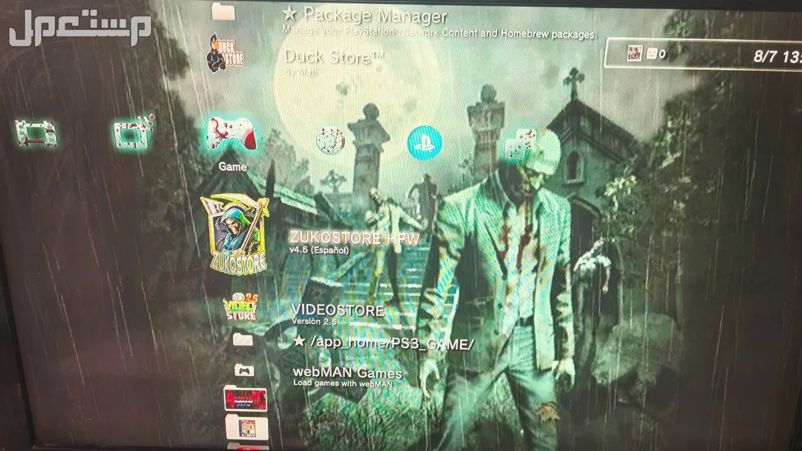Viewport: 802px width, 451px height.
Task: Click the Game category label
Action: 233,167
